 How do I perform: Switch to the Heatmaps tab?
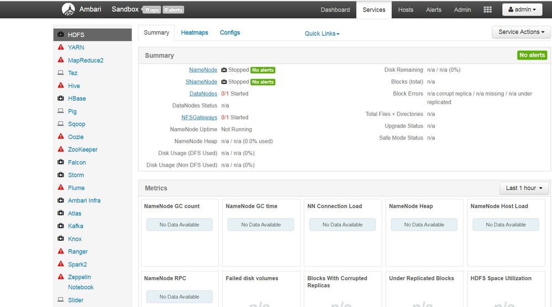pos(194,33)
